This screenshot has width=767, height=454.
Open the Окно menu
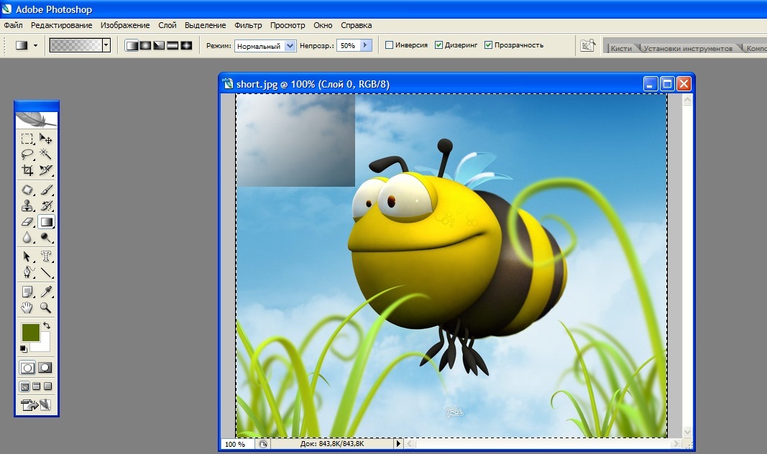tap(323, 25)
